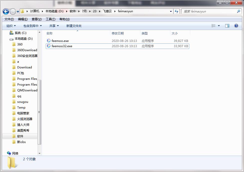
Task: Click the change view icon
Action: pyautogui.click(x=213, y=26)
